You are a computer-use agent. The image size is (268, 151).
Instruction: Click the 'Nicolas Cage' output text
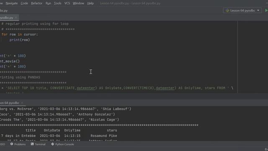pos(103,120)
